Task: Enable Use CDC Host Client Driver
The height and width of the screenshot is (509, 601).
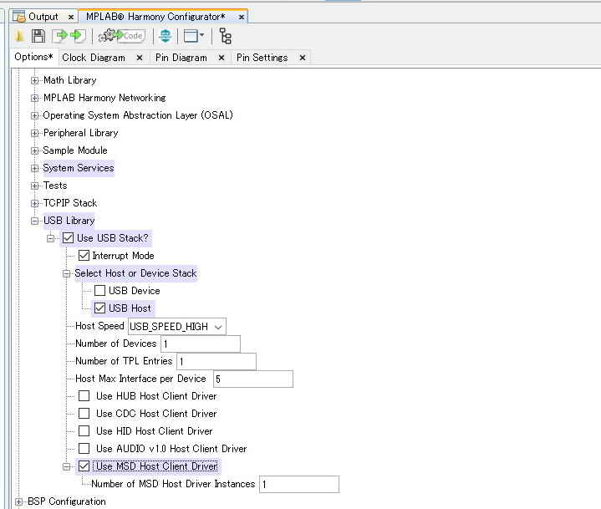Action: tap(84, 414)
